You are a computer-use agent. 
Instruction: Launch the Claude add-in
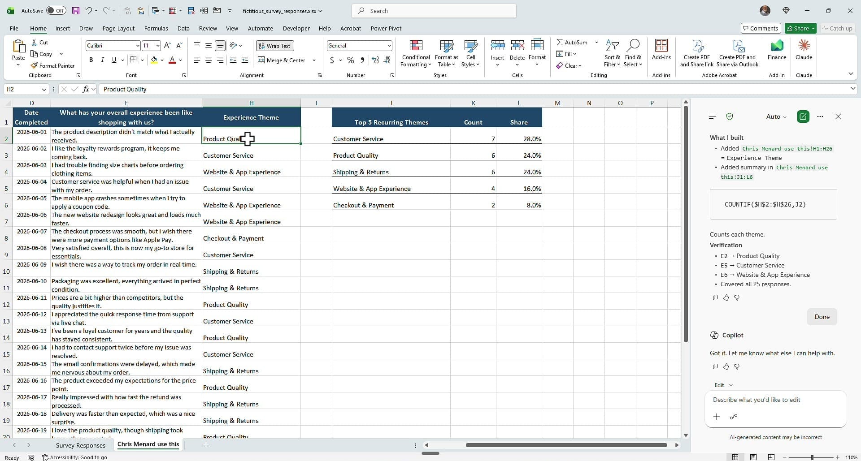coord(804,50)
